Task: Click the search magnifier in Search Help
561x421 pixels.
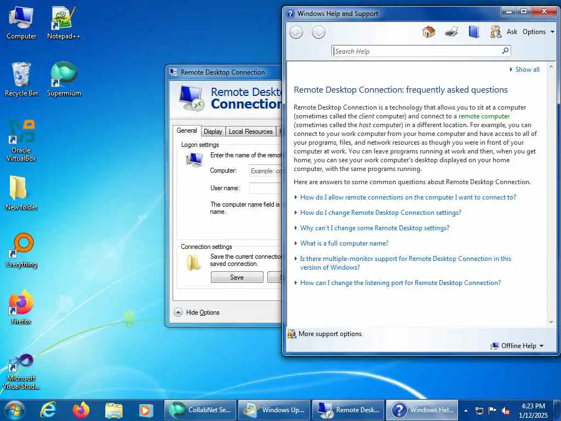Action: (x=505, y=51)
